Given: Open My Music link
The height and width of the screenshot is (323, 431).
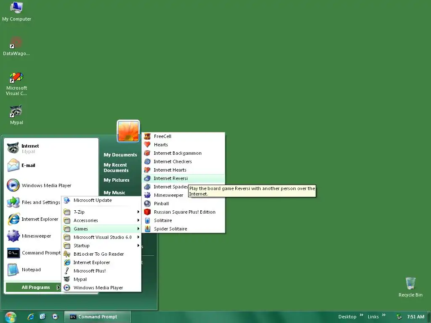Looking at the screenshot, I should pyautogui.click(x=114, y=193).
